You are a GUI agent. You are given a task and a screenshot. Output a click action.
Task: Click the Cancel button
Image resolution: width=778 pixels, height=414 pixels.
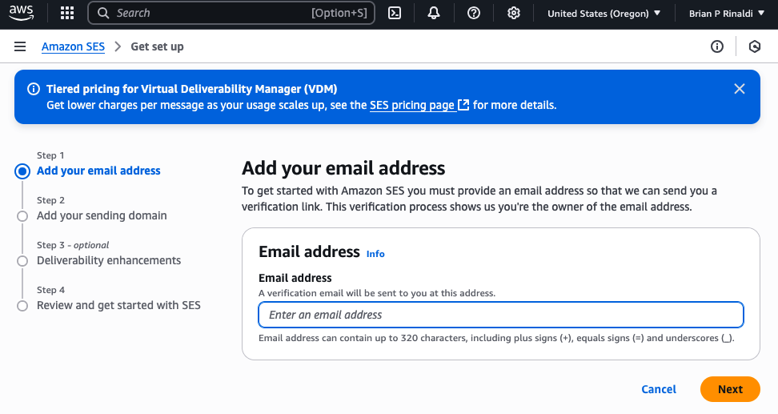click(659, 389)
